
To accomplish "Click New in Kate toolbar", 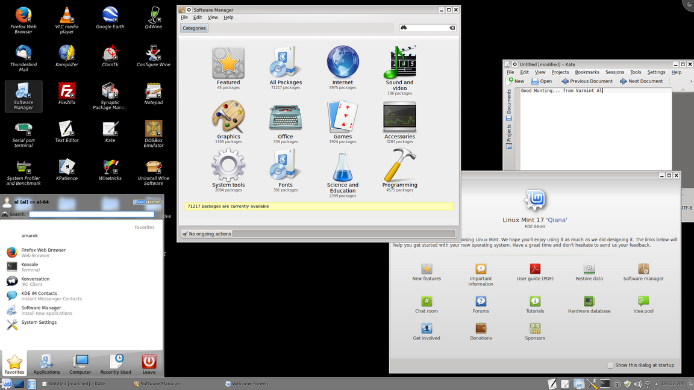I will [x=516, y=81].
